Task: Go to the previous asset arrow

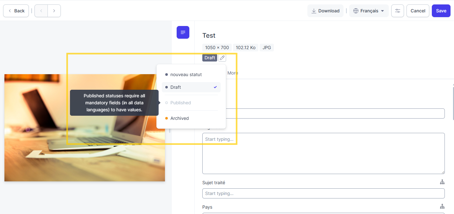Action: pyautogui.click(x=41, y=11)
